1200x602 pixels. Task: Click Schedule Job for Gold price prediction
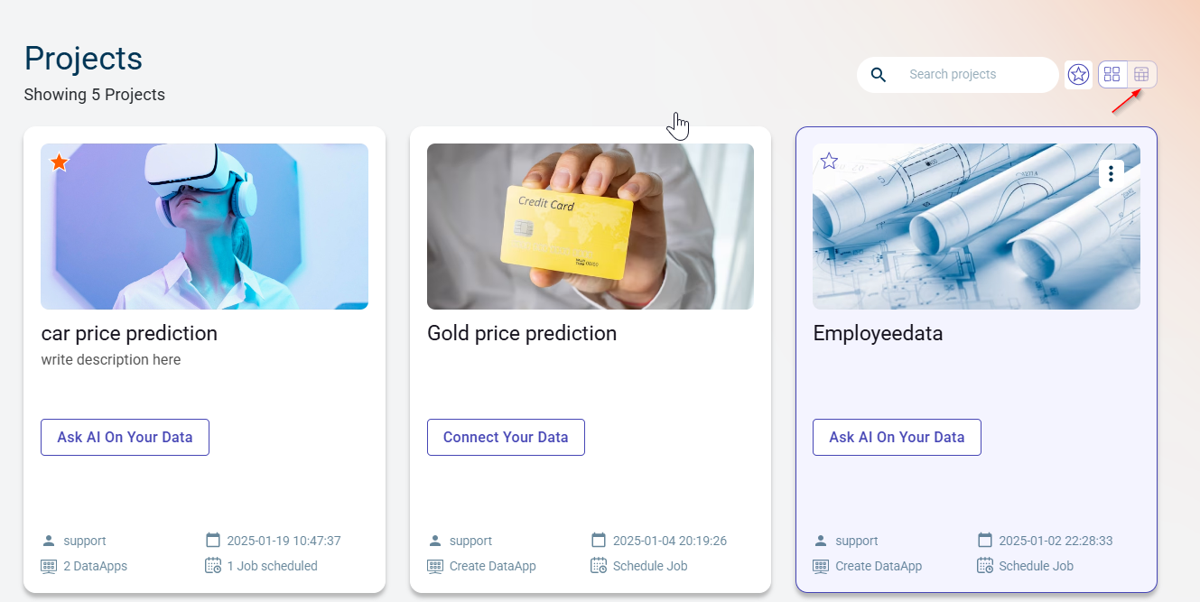(649, 566)
